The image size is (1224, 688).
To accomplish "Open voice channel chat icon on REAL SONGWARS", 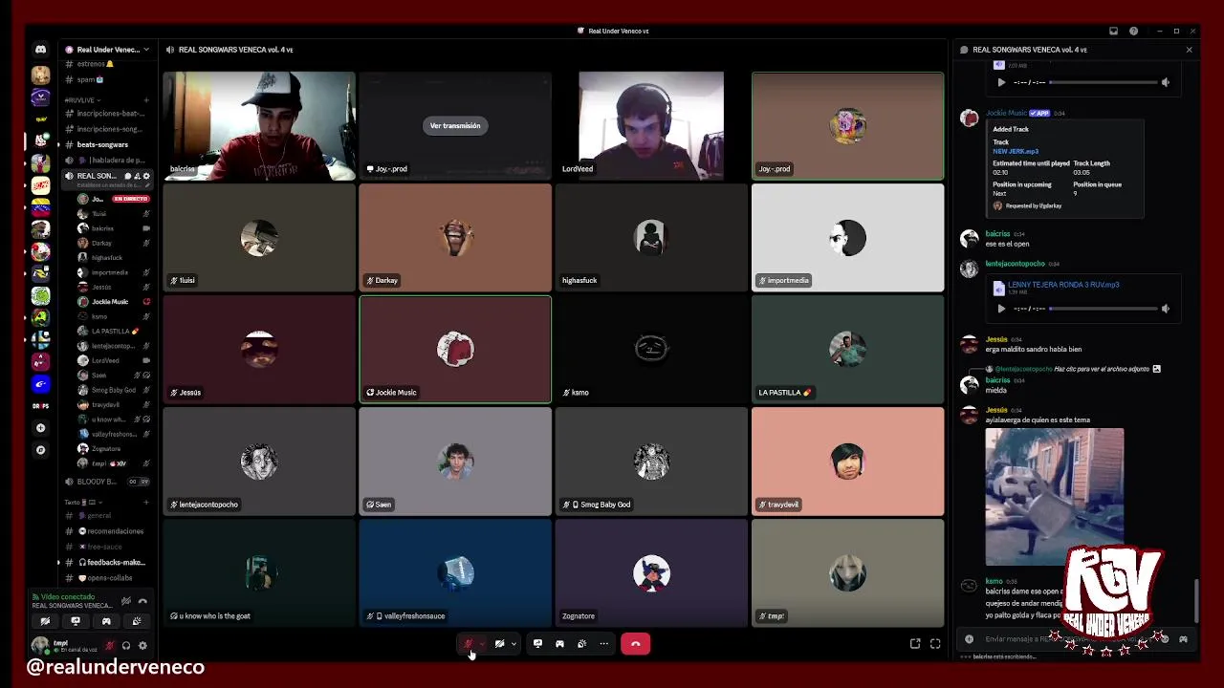I will point(127,176).
